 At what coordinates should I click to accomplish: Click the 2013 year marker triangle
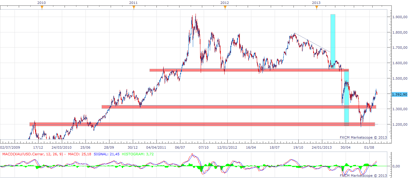[317, 8]
